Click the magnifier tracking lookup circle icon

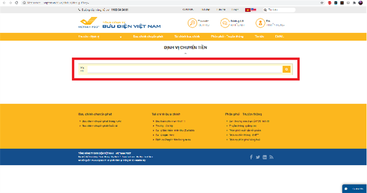(x=192, y=23)
